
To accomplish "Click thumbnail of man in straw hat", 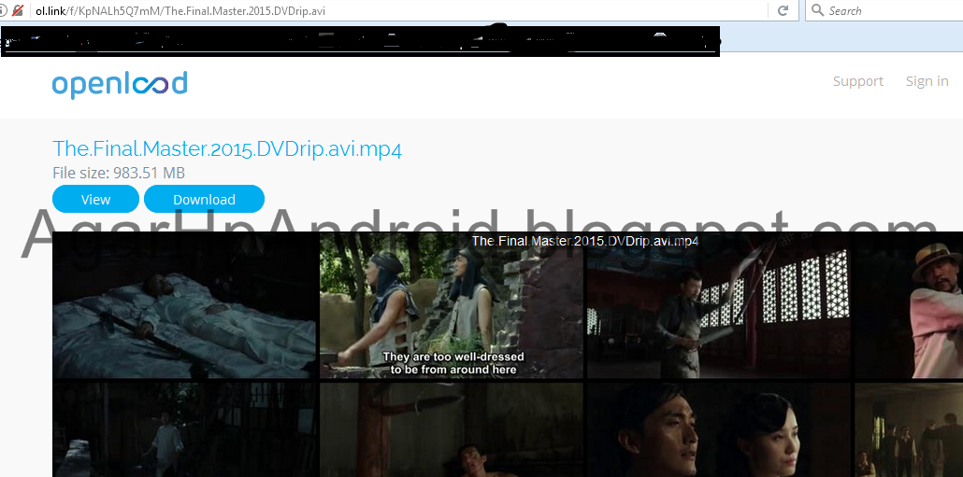I will pyautogui.click(x=909, y=305).
